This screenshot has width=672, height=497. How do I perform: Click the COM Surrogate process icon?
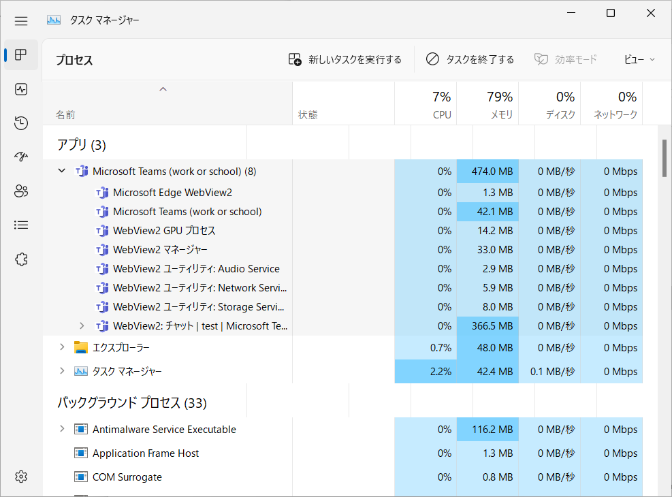(x=81, y=477)
